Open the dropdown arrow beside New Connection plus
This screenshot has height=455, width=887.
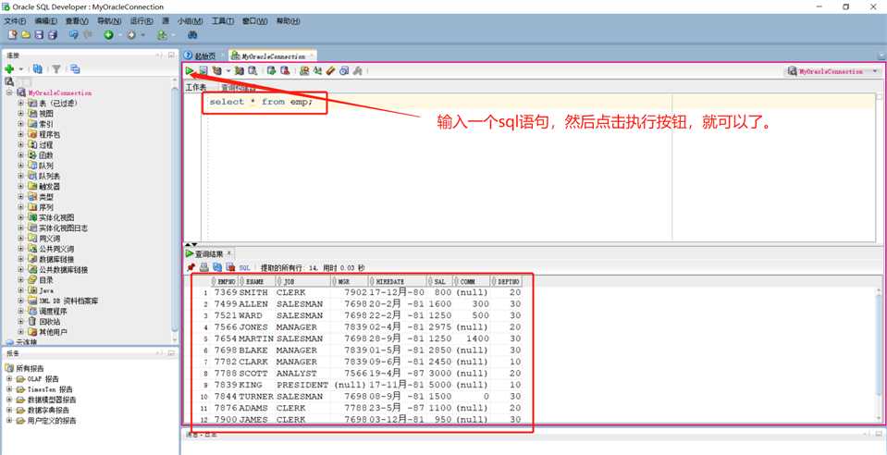pyautogui.click(x=21, y=69)
